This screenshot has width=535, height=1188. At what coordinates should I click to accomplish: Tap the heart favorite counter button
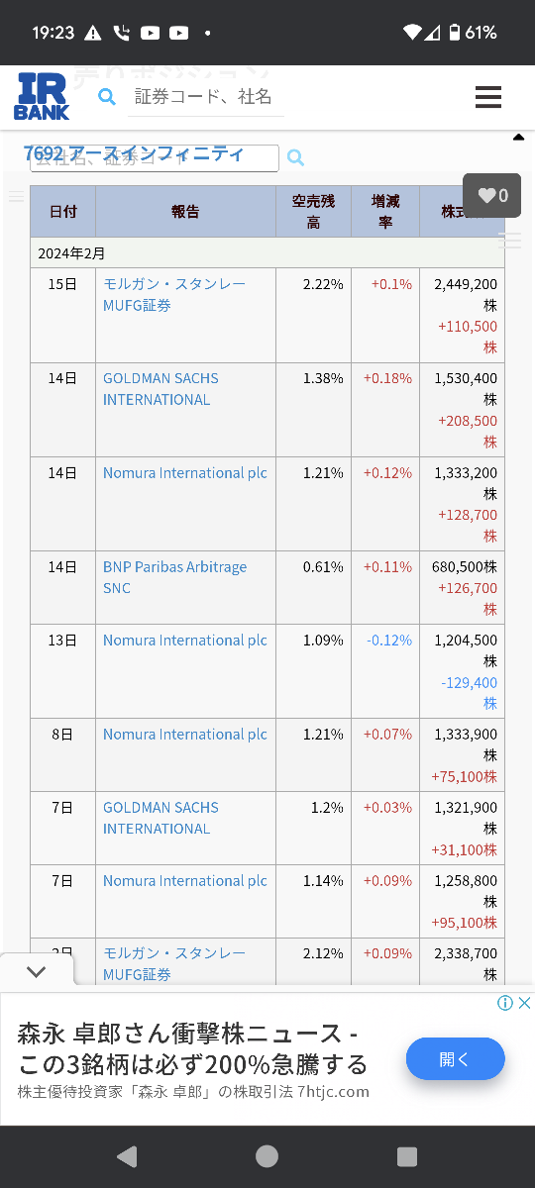(x=491, y=195)
